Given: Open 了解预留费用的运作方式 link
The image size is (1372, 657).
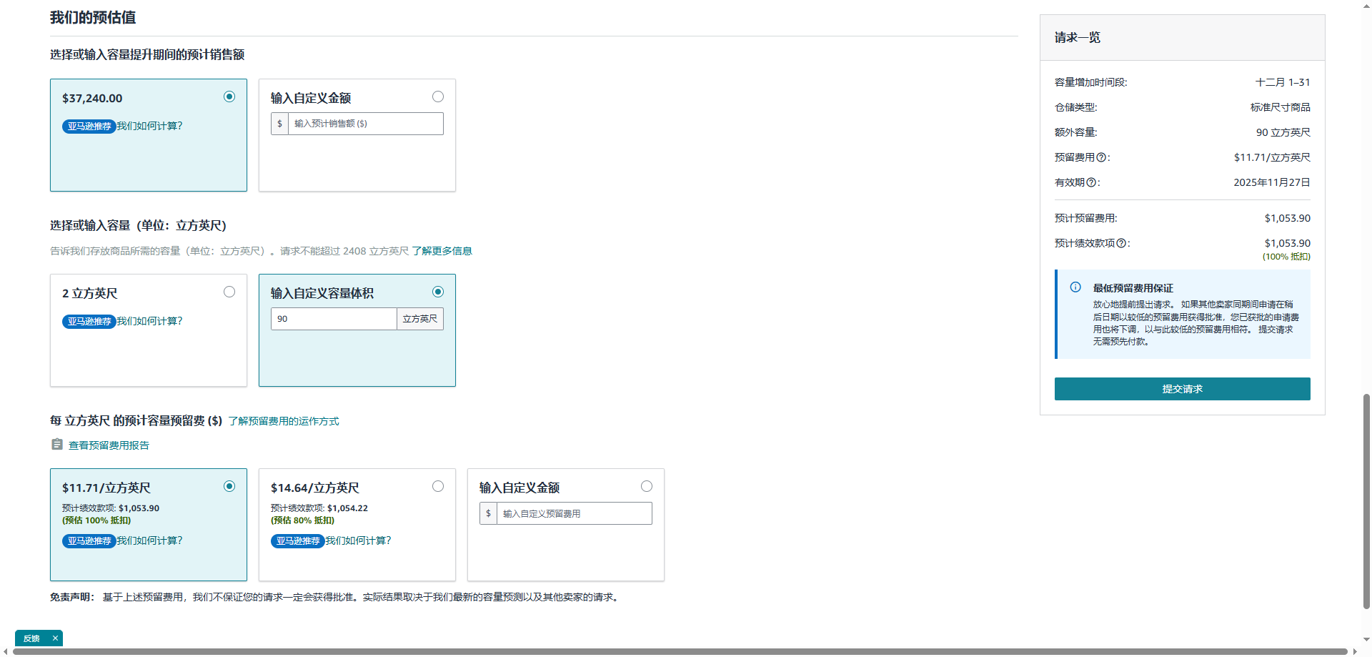Looking at the screenshot, I should click(284, 421).
